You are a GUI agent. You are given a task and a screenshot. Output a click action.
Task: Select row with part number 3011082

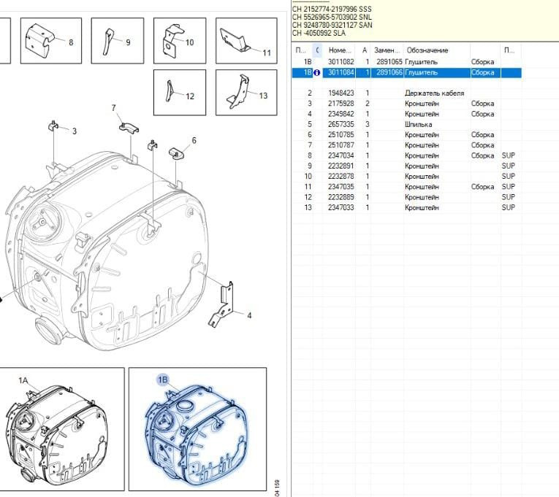click(x=340, y=63)
